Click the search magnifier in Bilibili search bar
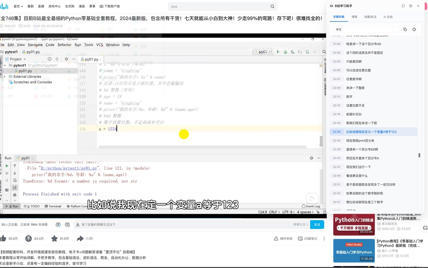428x268 pixels. pyautogui.click(x=273, y=6)
